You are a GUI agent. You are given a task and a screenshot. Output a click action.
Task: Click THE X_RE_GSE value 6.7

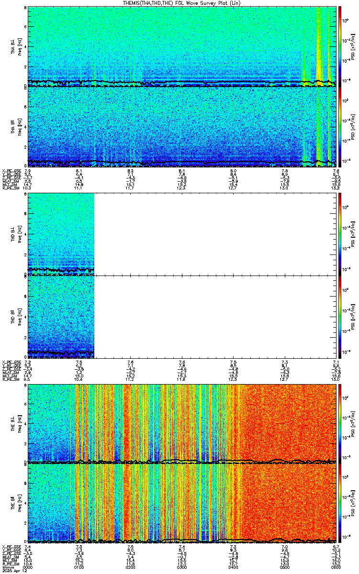336,546
